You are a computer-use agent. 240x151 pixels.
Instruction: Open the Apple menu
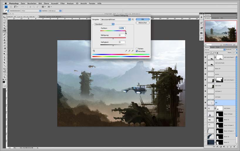pyautogui.click(x=6, y=3)
